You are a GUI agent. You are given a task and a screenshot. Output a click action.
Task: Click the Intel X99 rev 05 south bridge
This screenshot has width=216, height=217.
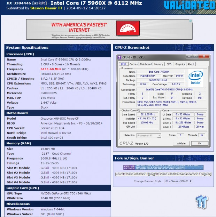point(52,138)
